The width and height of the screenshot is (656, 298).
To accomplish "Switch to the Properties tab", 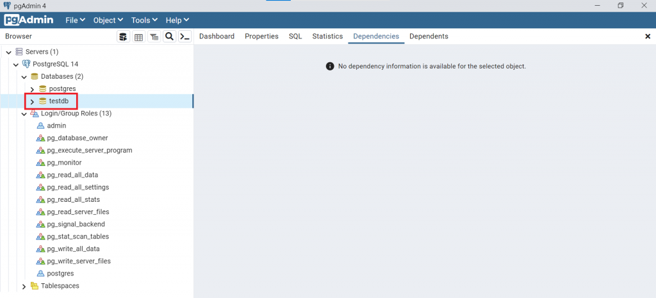I will (x=261, y=37).
